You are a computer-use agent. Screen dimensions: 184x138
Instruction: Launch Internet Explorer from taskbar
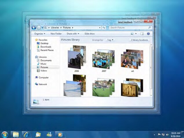point(26,135)
